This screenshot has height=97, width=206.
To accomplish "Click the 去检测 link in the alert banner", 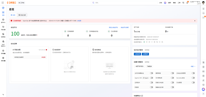I will pos(79,21).
